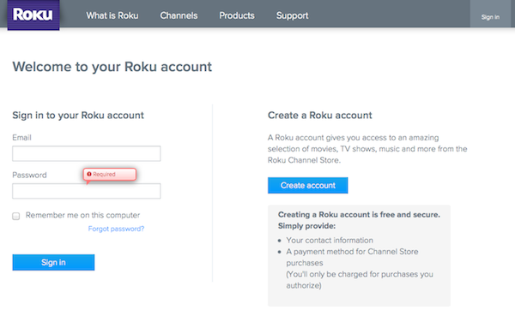Screen dimensions: 515x322
Task: Focus the Password input field
Action: pos(87,191)
